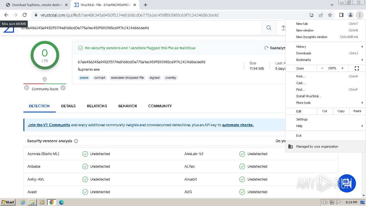Select New tab menu item

coord(326,24)
